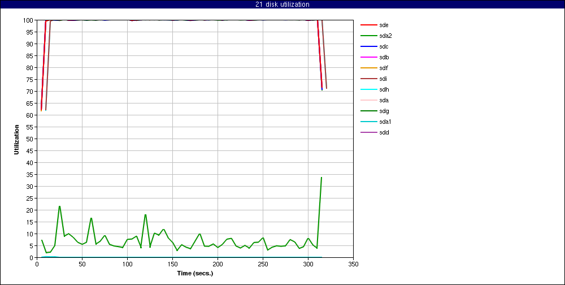
Task: Click the magenta sdb legend color line
Action: pos(368,57)
